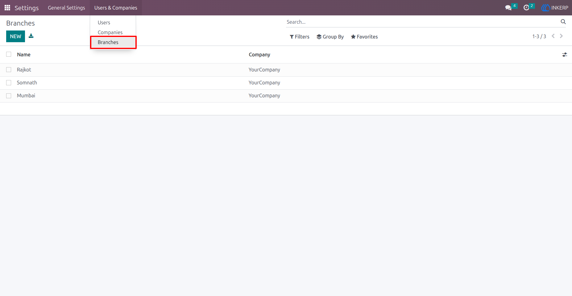Image resolution: width=572 pixels, height=296 pixels.
Task: Go to previous page arrow
Action: (553, 36)
